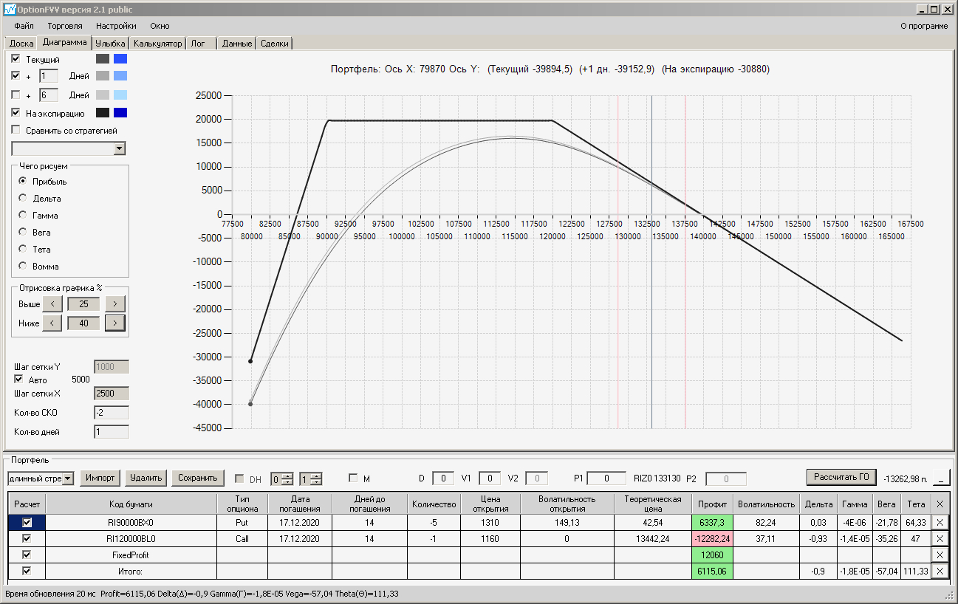Open the strategy comparison dropdown
This screenshot has height=604, width=958.
120,149
